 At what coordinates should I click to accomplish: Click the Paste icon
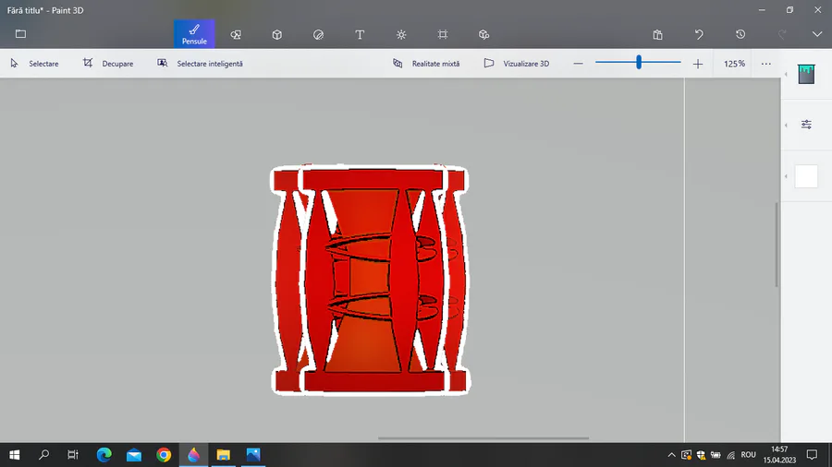click(x=657, y=34)
